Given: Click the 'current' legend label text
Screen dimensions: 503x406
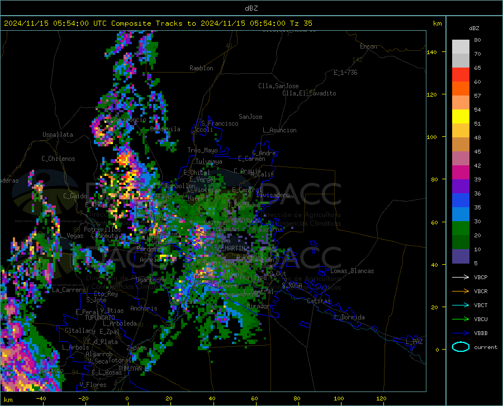Looking at the screenshot, I should [x=486, y=347].
